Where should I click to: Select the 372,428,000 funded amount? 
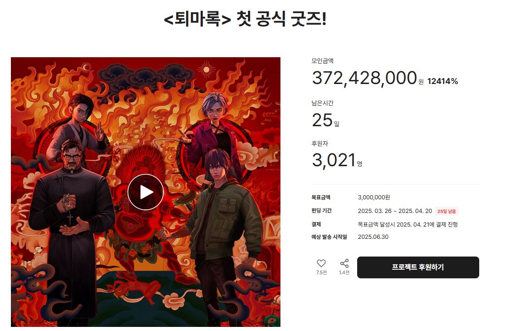[364, 78]
